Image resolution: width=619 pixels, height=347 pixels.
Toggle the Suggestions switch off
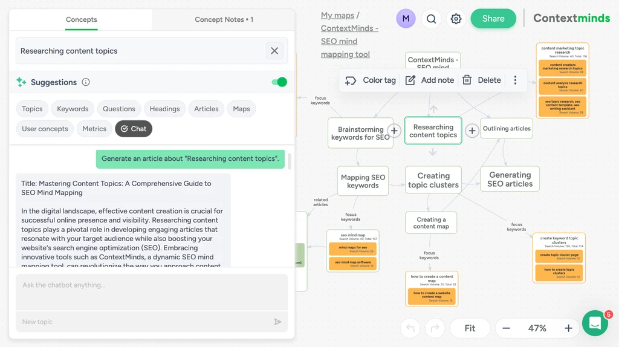point(279,82)
